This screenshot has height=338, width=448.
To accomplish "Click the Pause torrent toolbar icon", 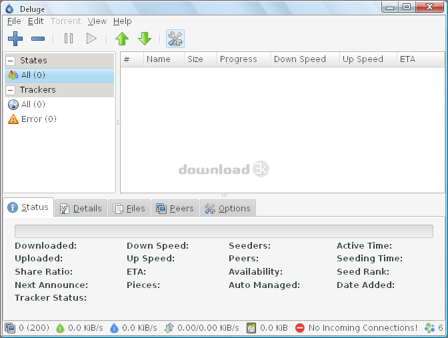I will (x=69, y=39).
